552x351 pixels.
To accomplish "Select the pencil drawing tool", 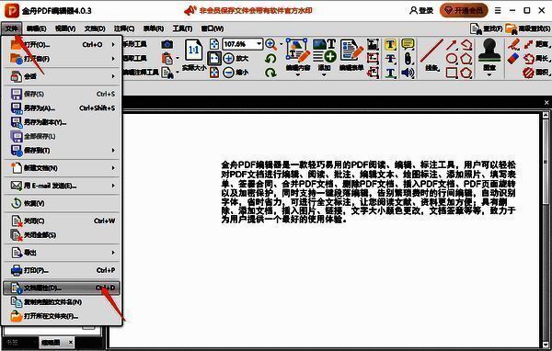I will (513, 45).
